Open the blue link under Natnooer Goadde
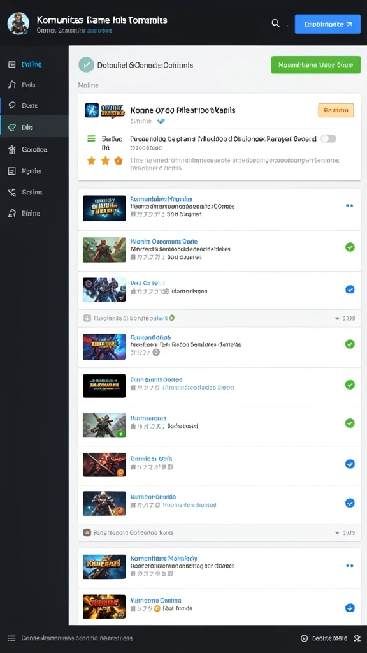 189,505
